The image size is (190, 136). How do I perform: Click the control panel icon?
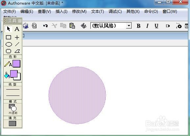coord(179,26)
